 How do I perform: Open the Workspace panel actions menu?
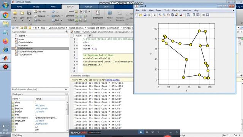click(x=67, y=94)
